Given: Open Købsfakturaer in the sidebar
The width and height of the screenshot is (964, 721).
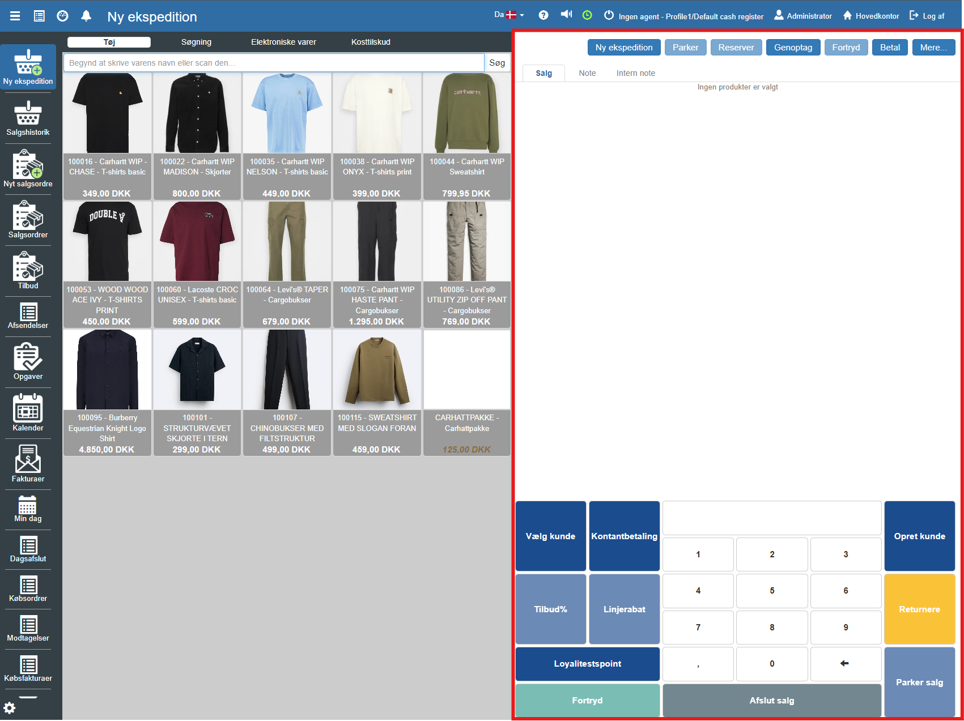Looking at the screenshot, I should (x=28, y=669).
